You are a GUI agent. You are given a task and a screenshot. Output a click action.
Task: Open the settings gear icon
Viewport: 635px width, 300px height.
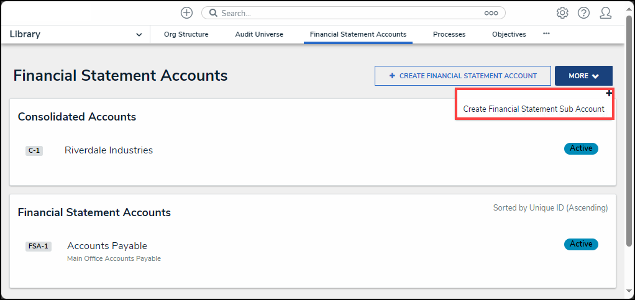[562, 13]
